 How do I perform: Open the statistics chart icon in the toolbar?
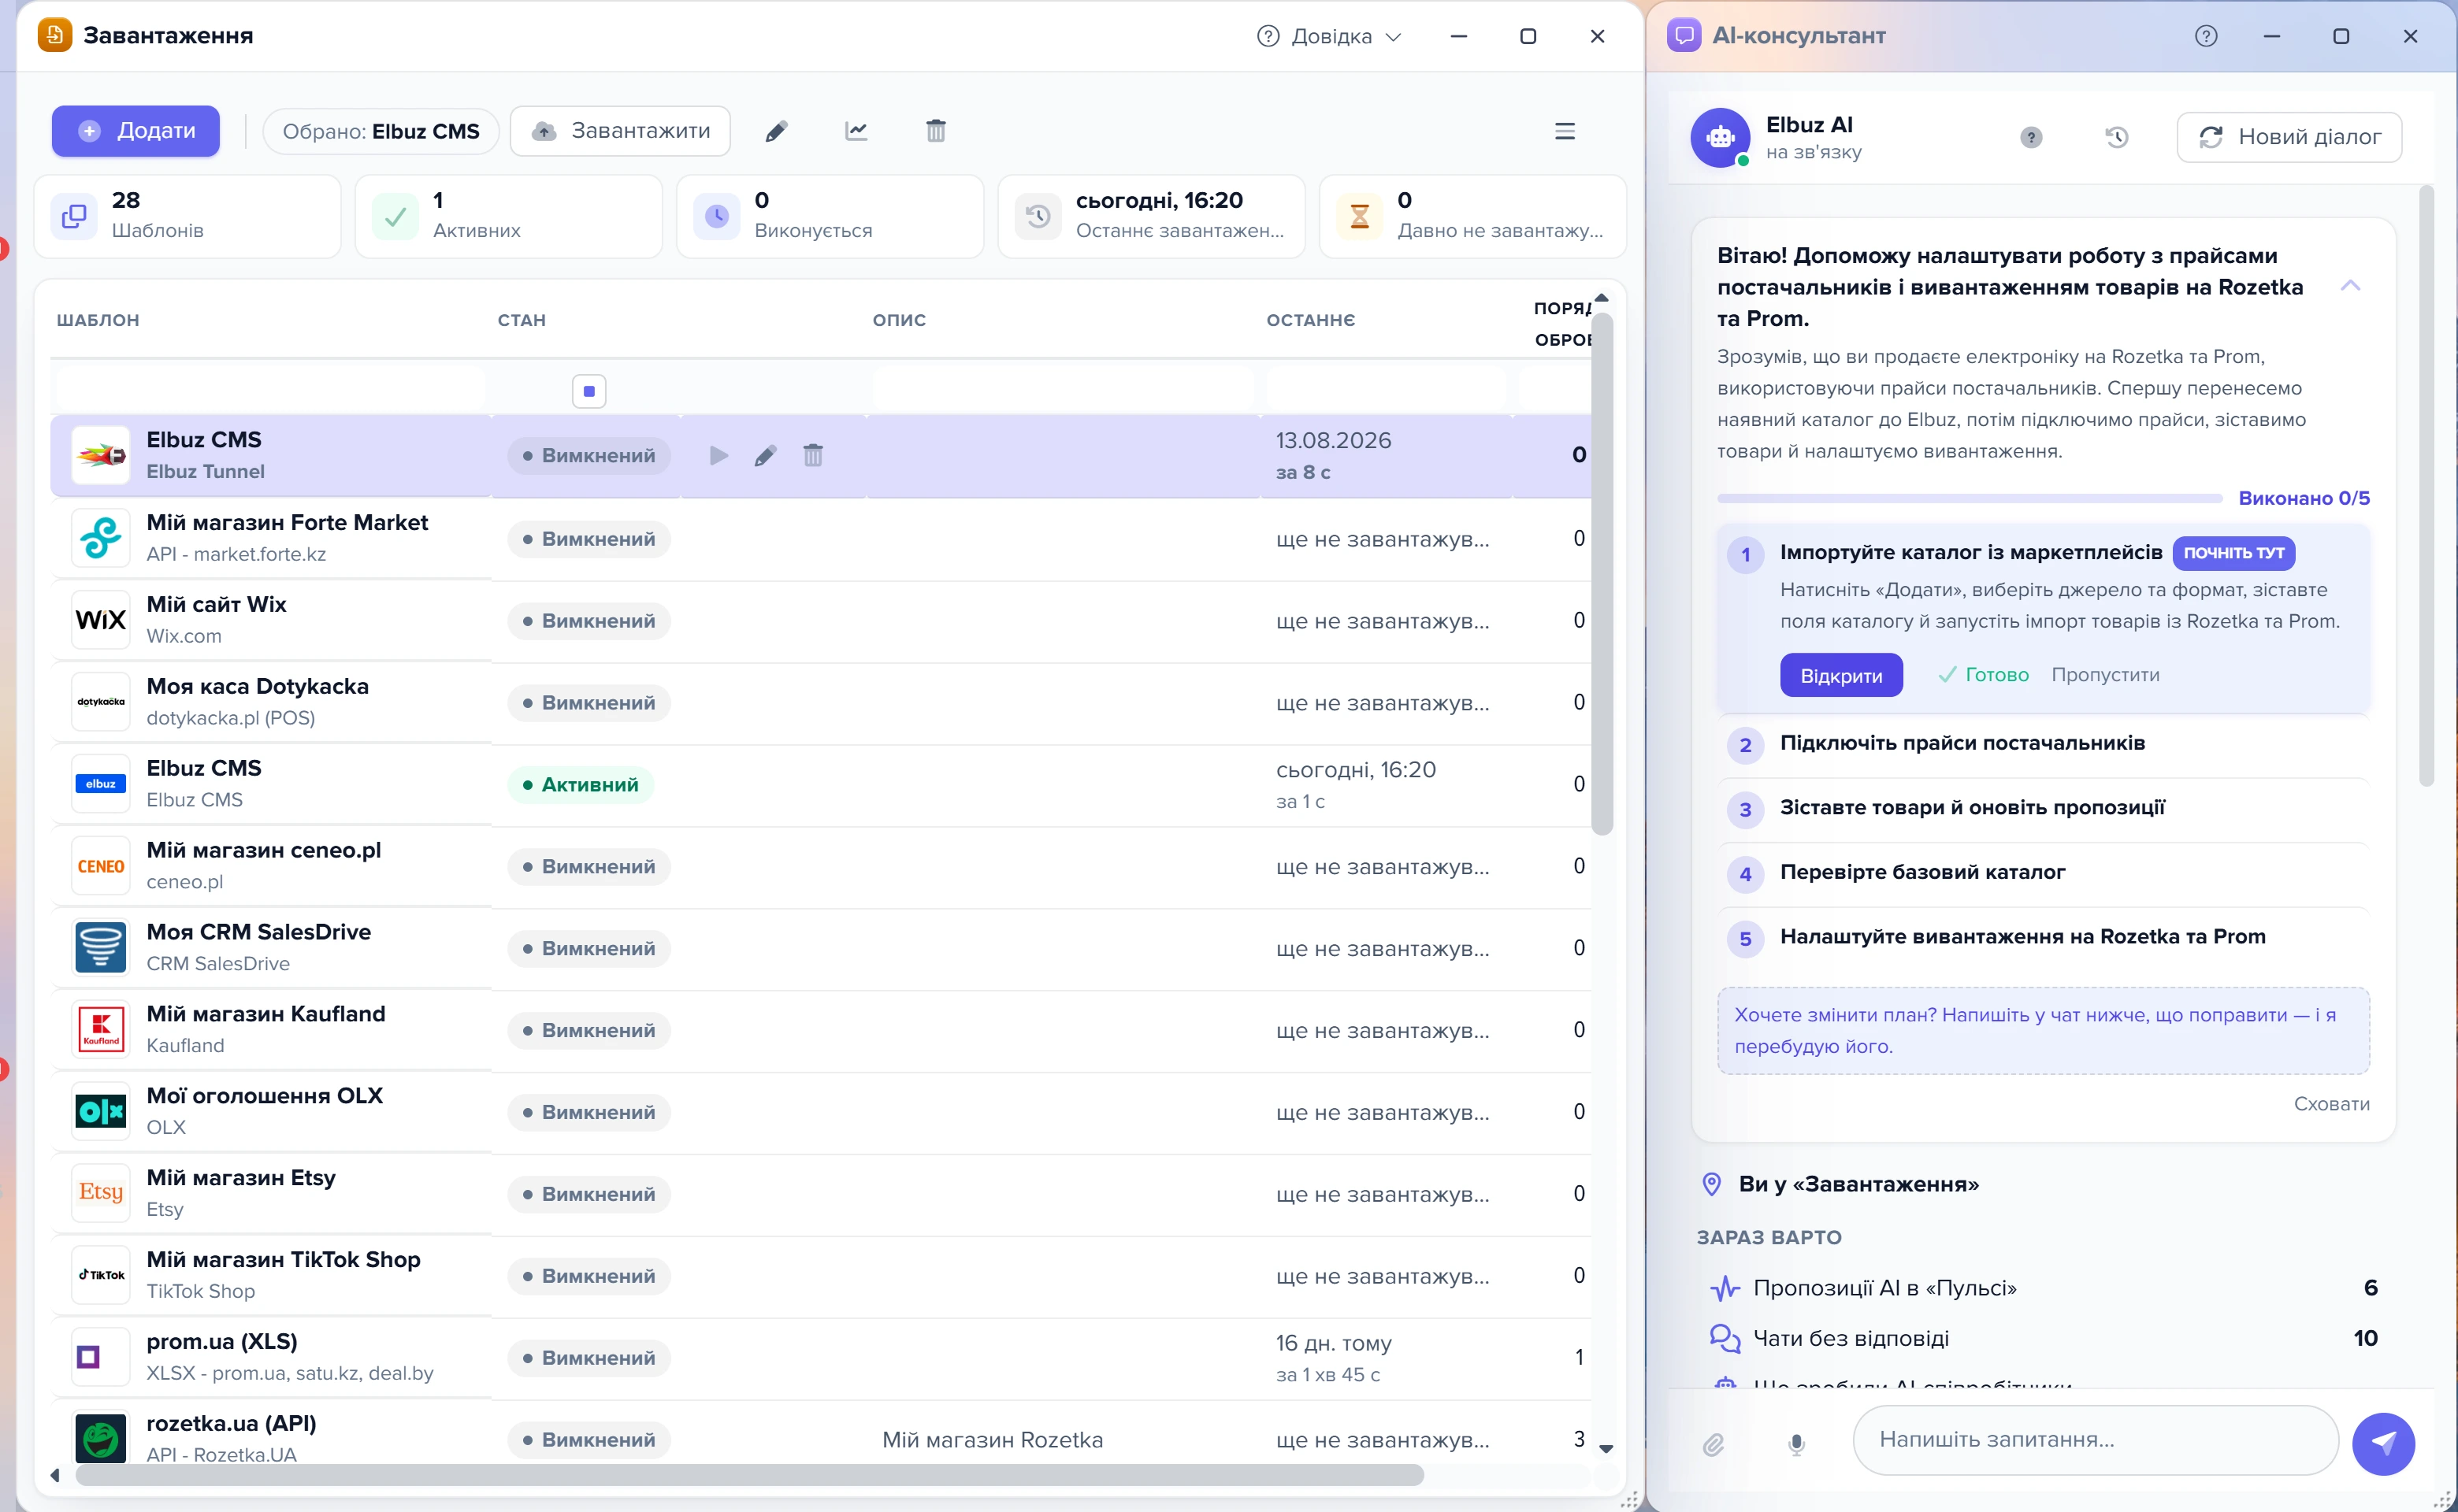pos(856,131)
